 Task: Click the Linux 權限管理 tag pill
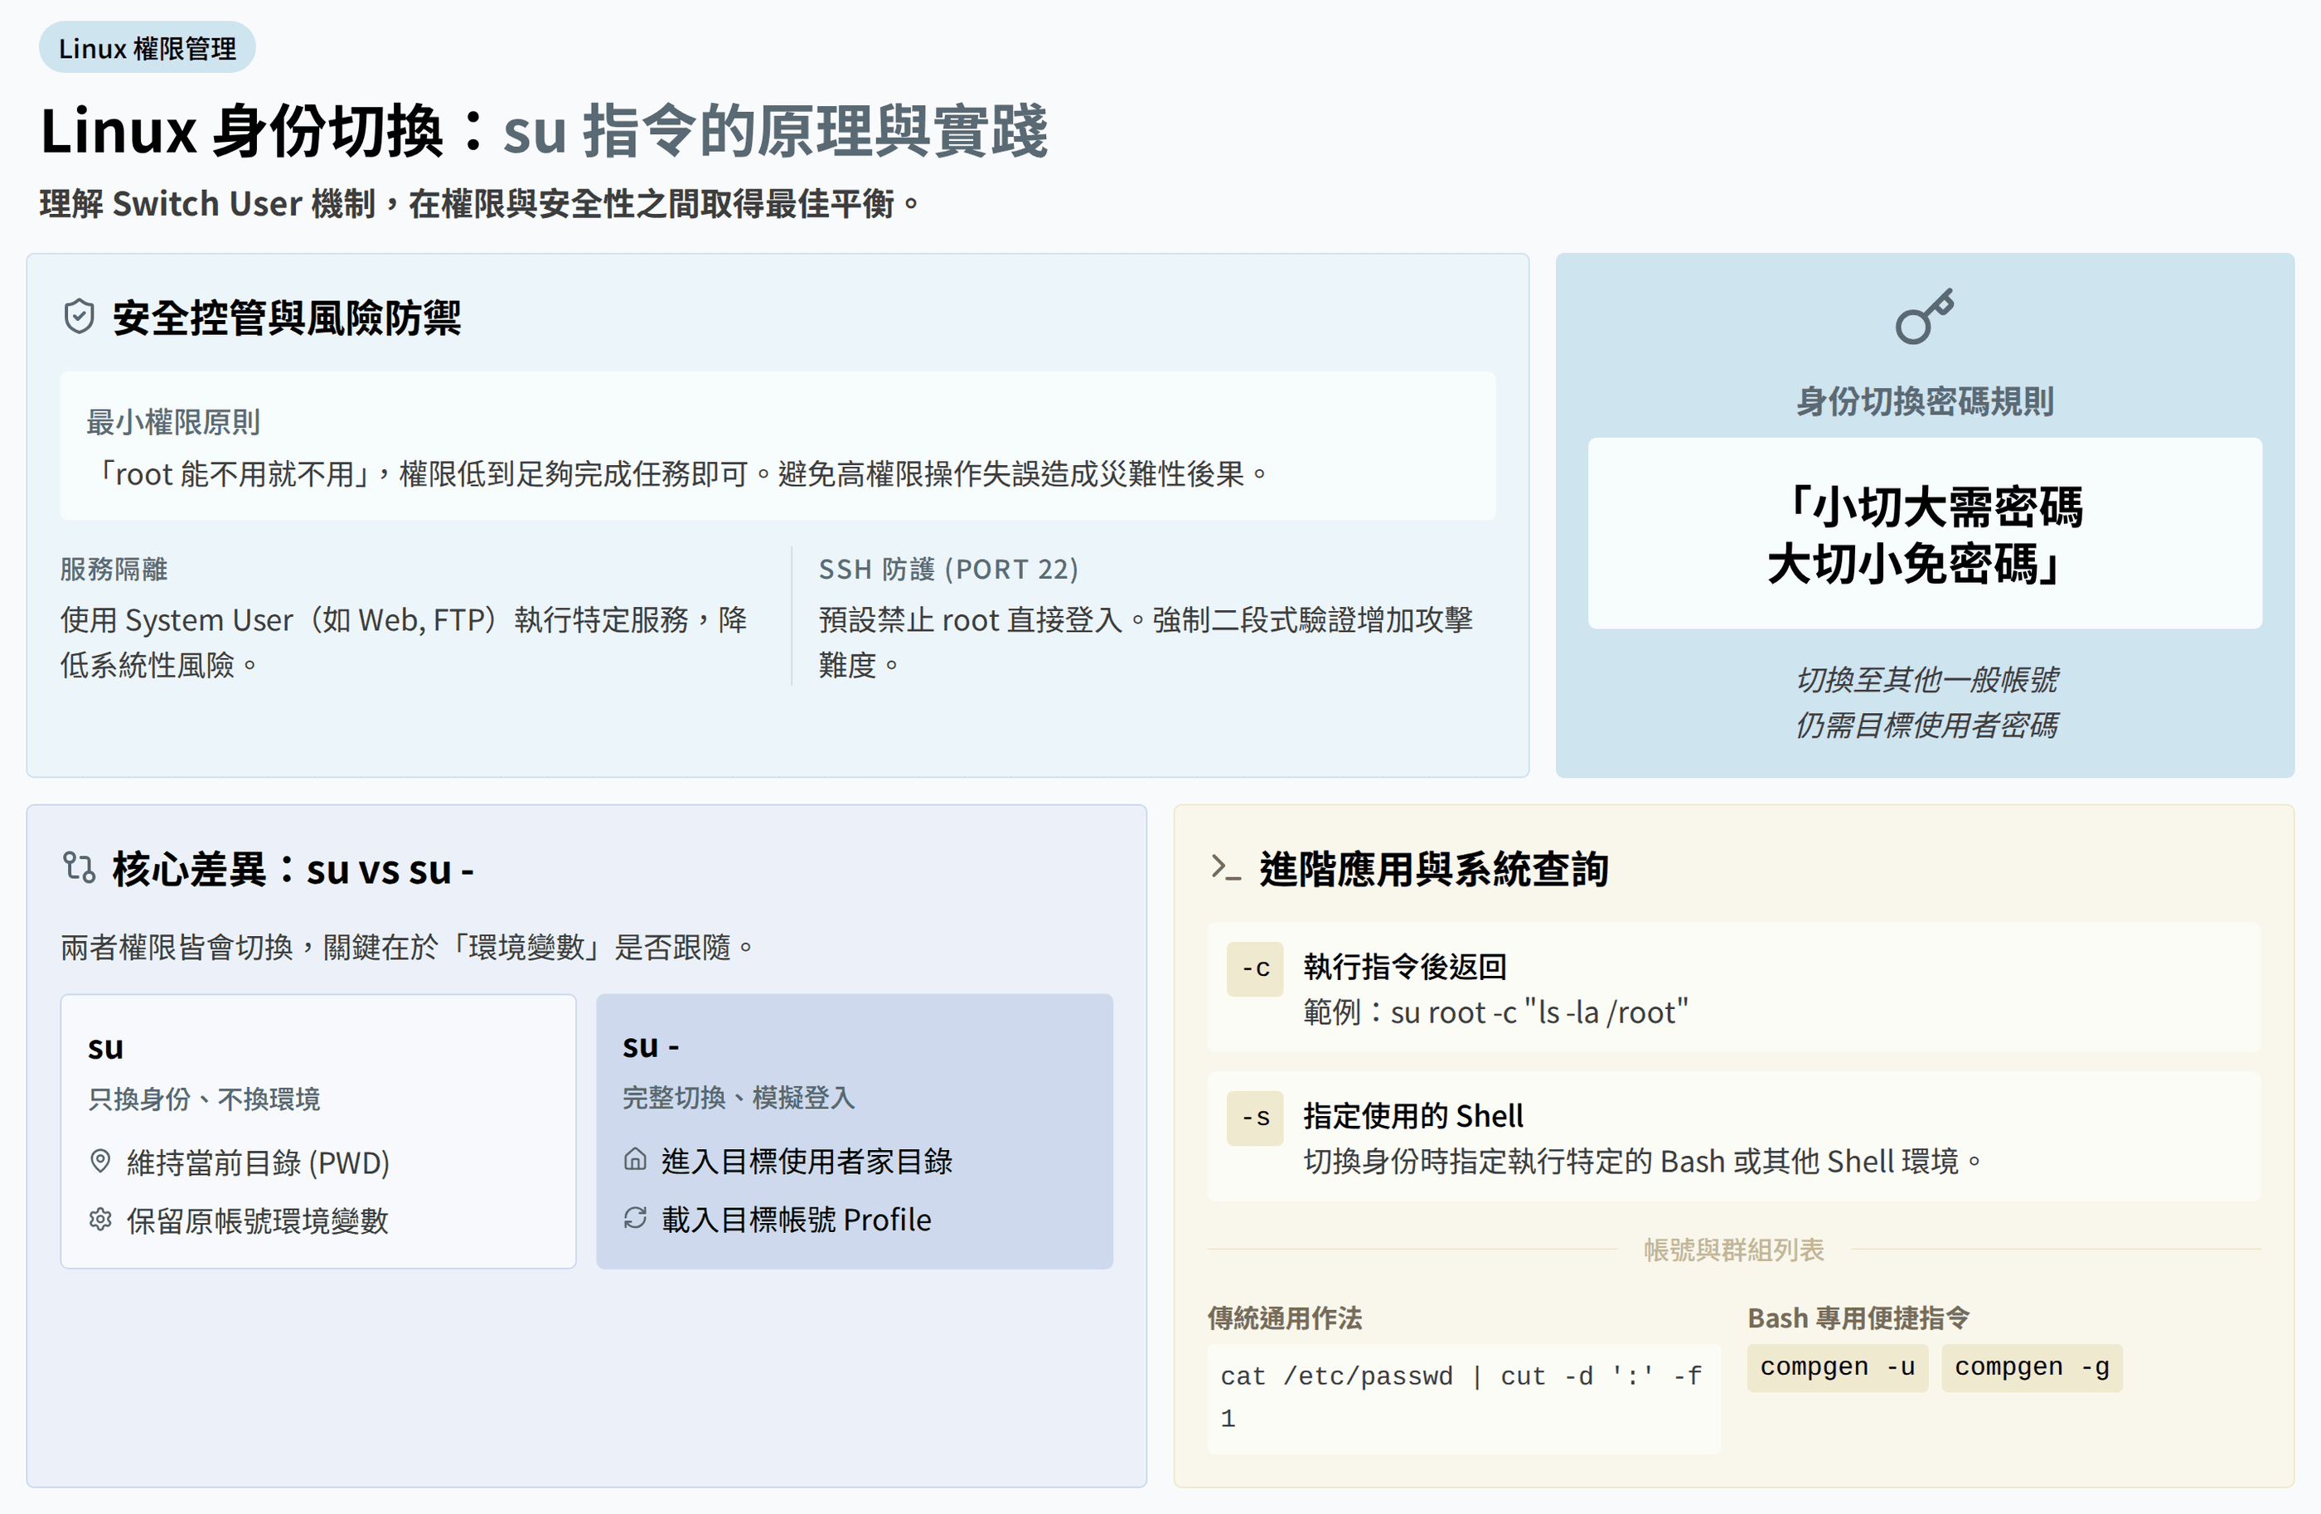pyautogui.click(x=148, y=48)
